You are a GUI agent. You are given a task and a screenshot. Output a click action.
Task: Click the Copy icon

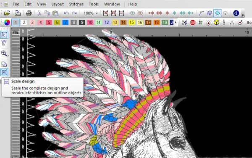pyautogui.click(x=47, y=13)
